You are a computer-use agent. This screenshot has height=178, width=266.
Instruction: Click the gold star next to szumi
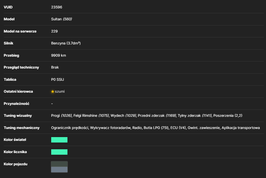[53, 92]
